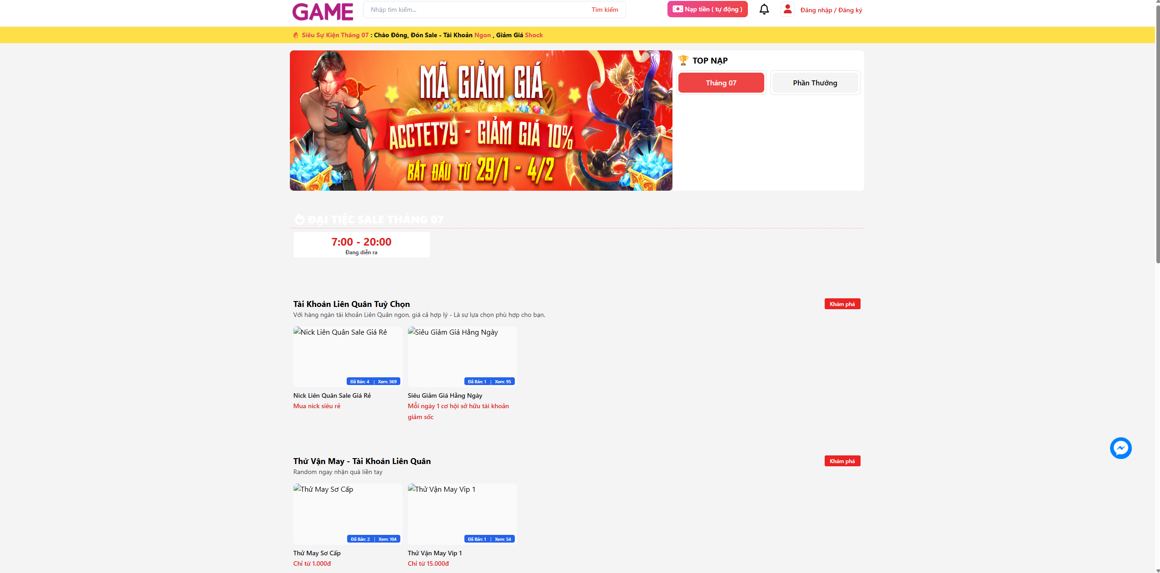
Task: Click the user avatar icon
Action: tap(787, 9)
